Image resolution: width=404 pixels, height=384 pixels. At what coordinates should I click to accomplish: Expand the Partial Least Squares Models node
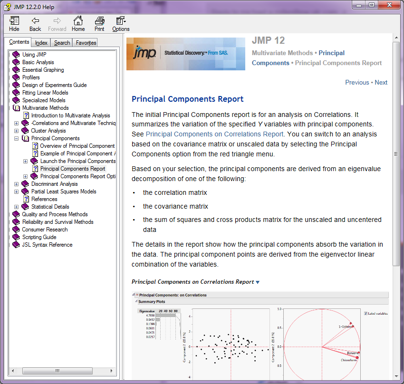16,192
